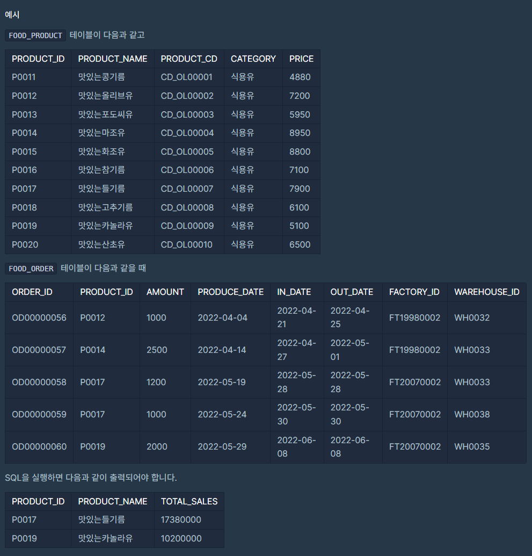Select the PRODUCE_DATE column header
Screen dimensions: 532x556
coord(230,292)
